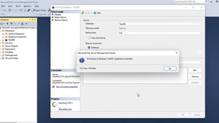The height and width of the screenshot is (123, 219).
Task: Select the Server Objects folder
Action: [x=11, y=46]
